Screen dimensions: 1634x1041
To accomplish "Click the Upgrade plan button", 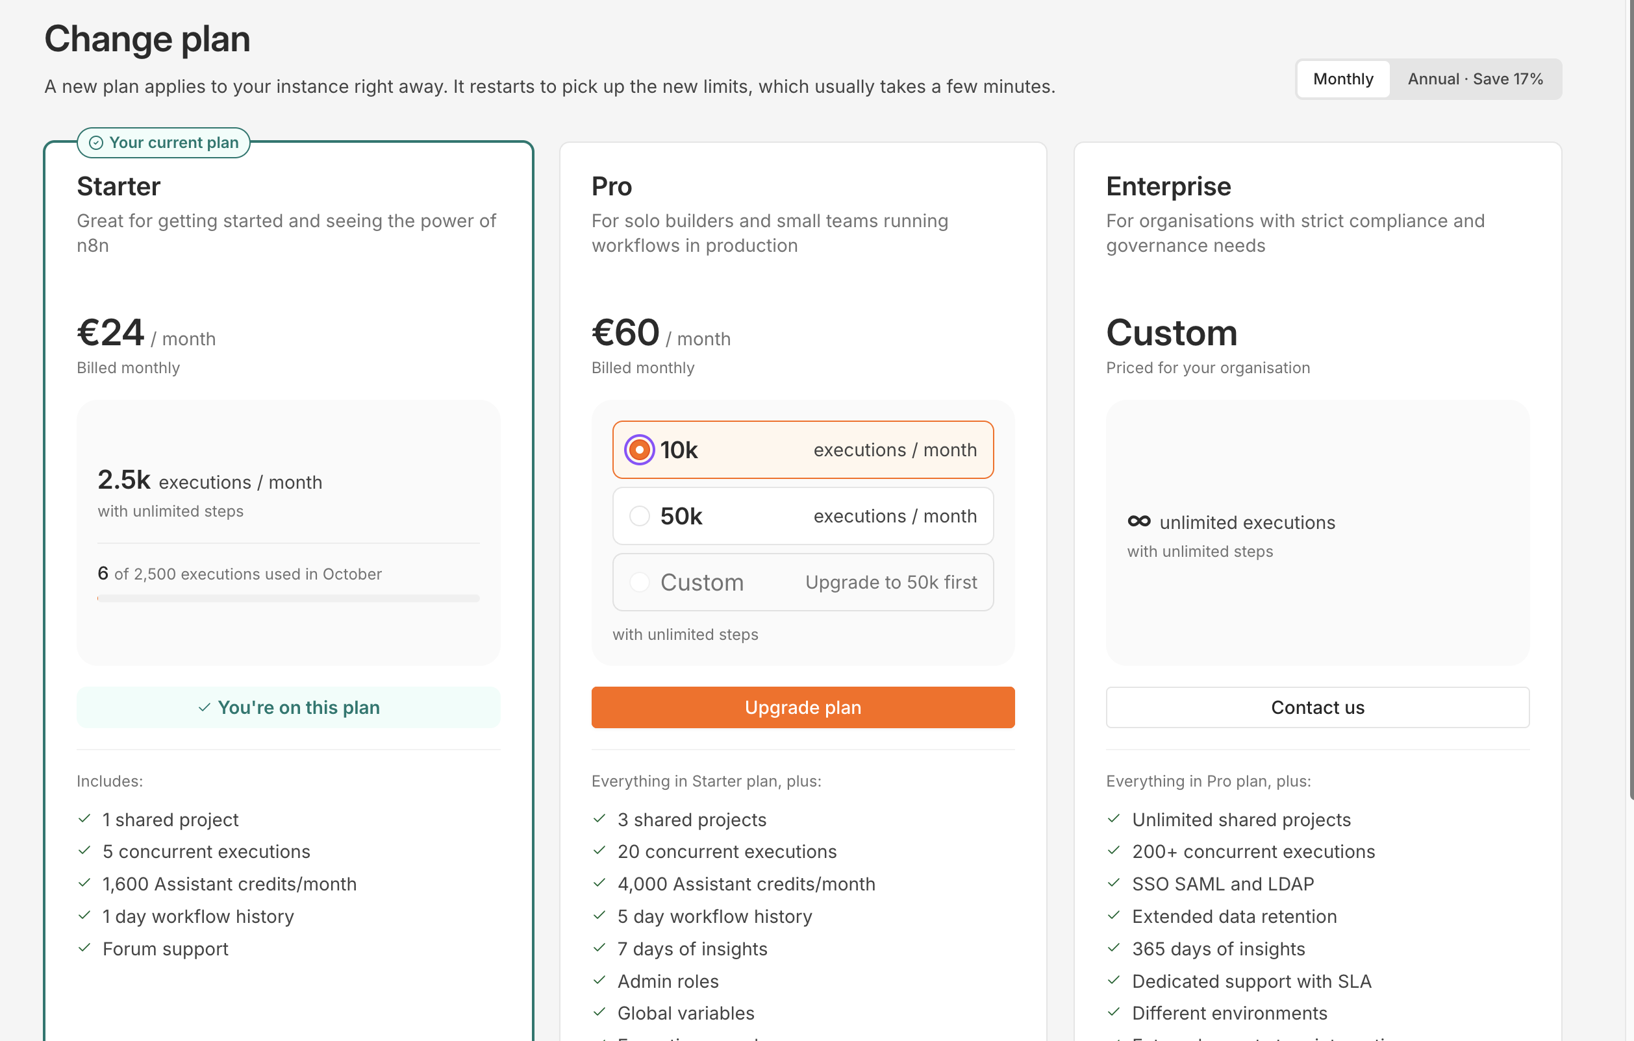I will tap(803, 707).
